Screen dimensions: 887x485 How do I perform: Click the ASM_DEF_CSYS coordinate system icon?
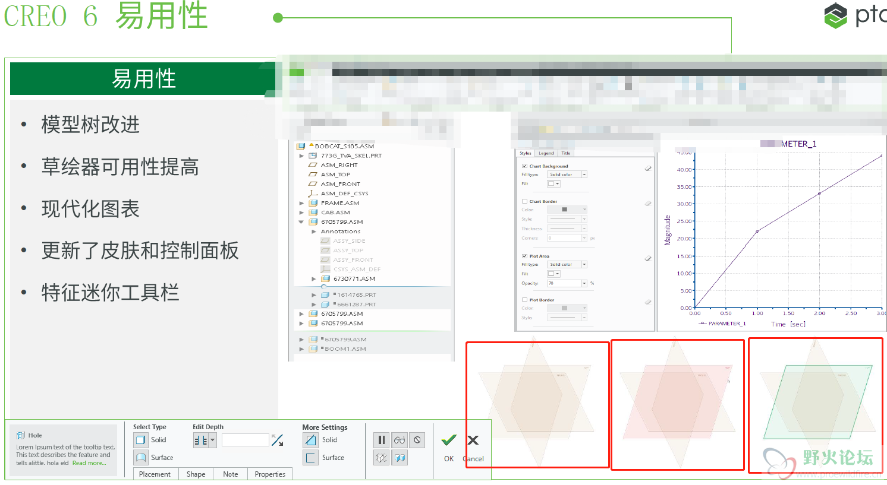tap(313, 194)
